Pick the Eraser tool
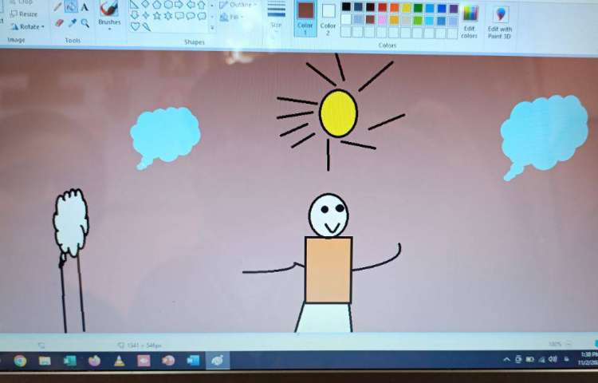Screen dimensions: 598x383 pyautogui.click(x=58, y=23)
